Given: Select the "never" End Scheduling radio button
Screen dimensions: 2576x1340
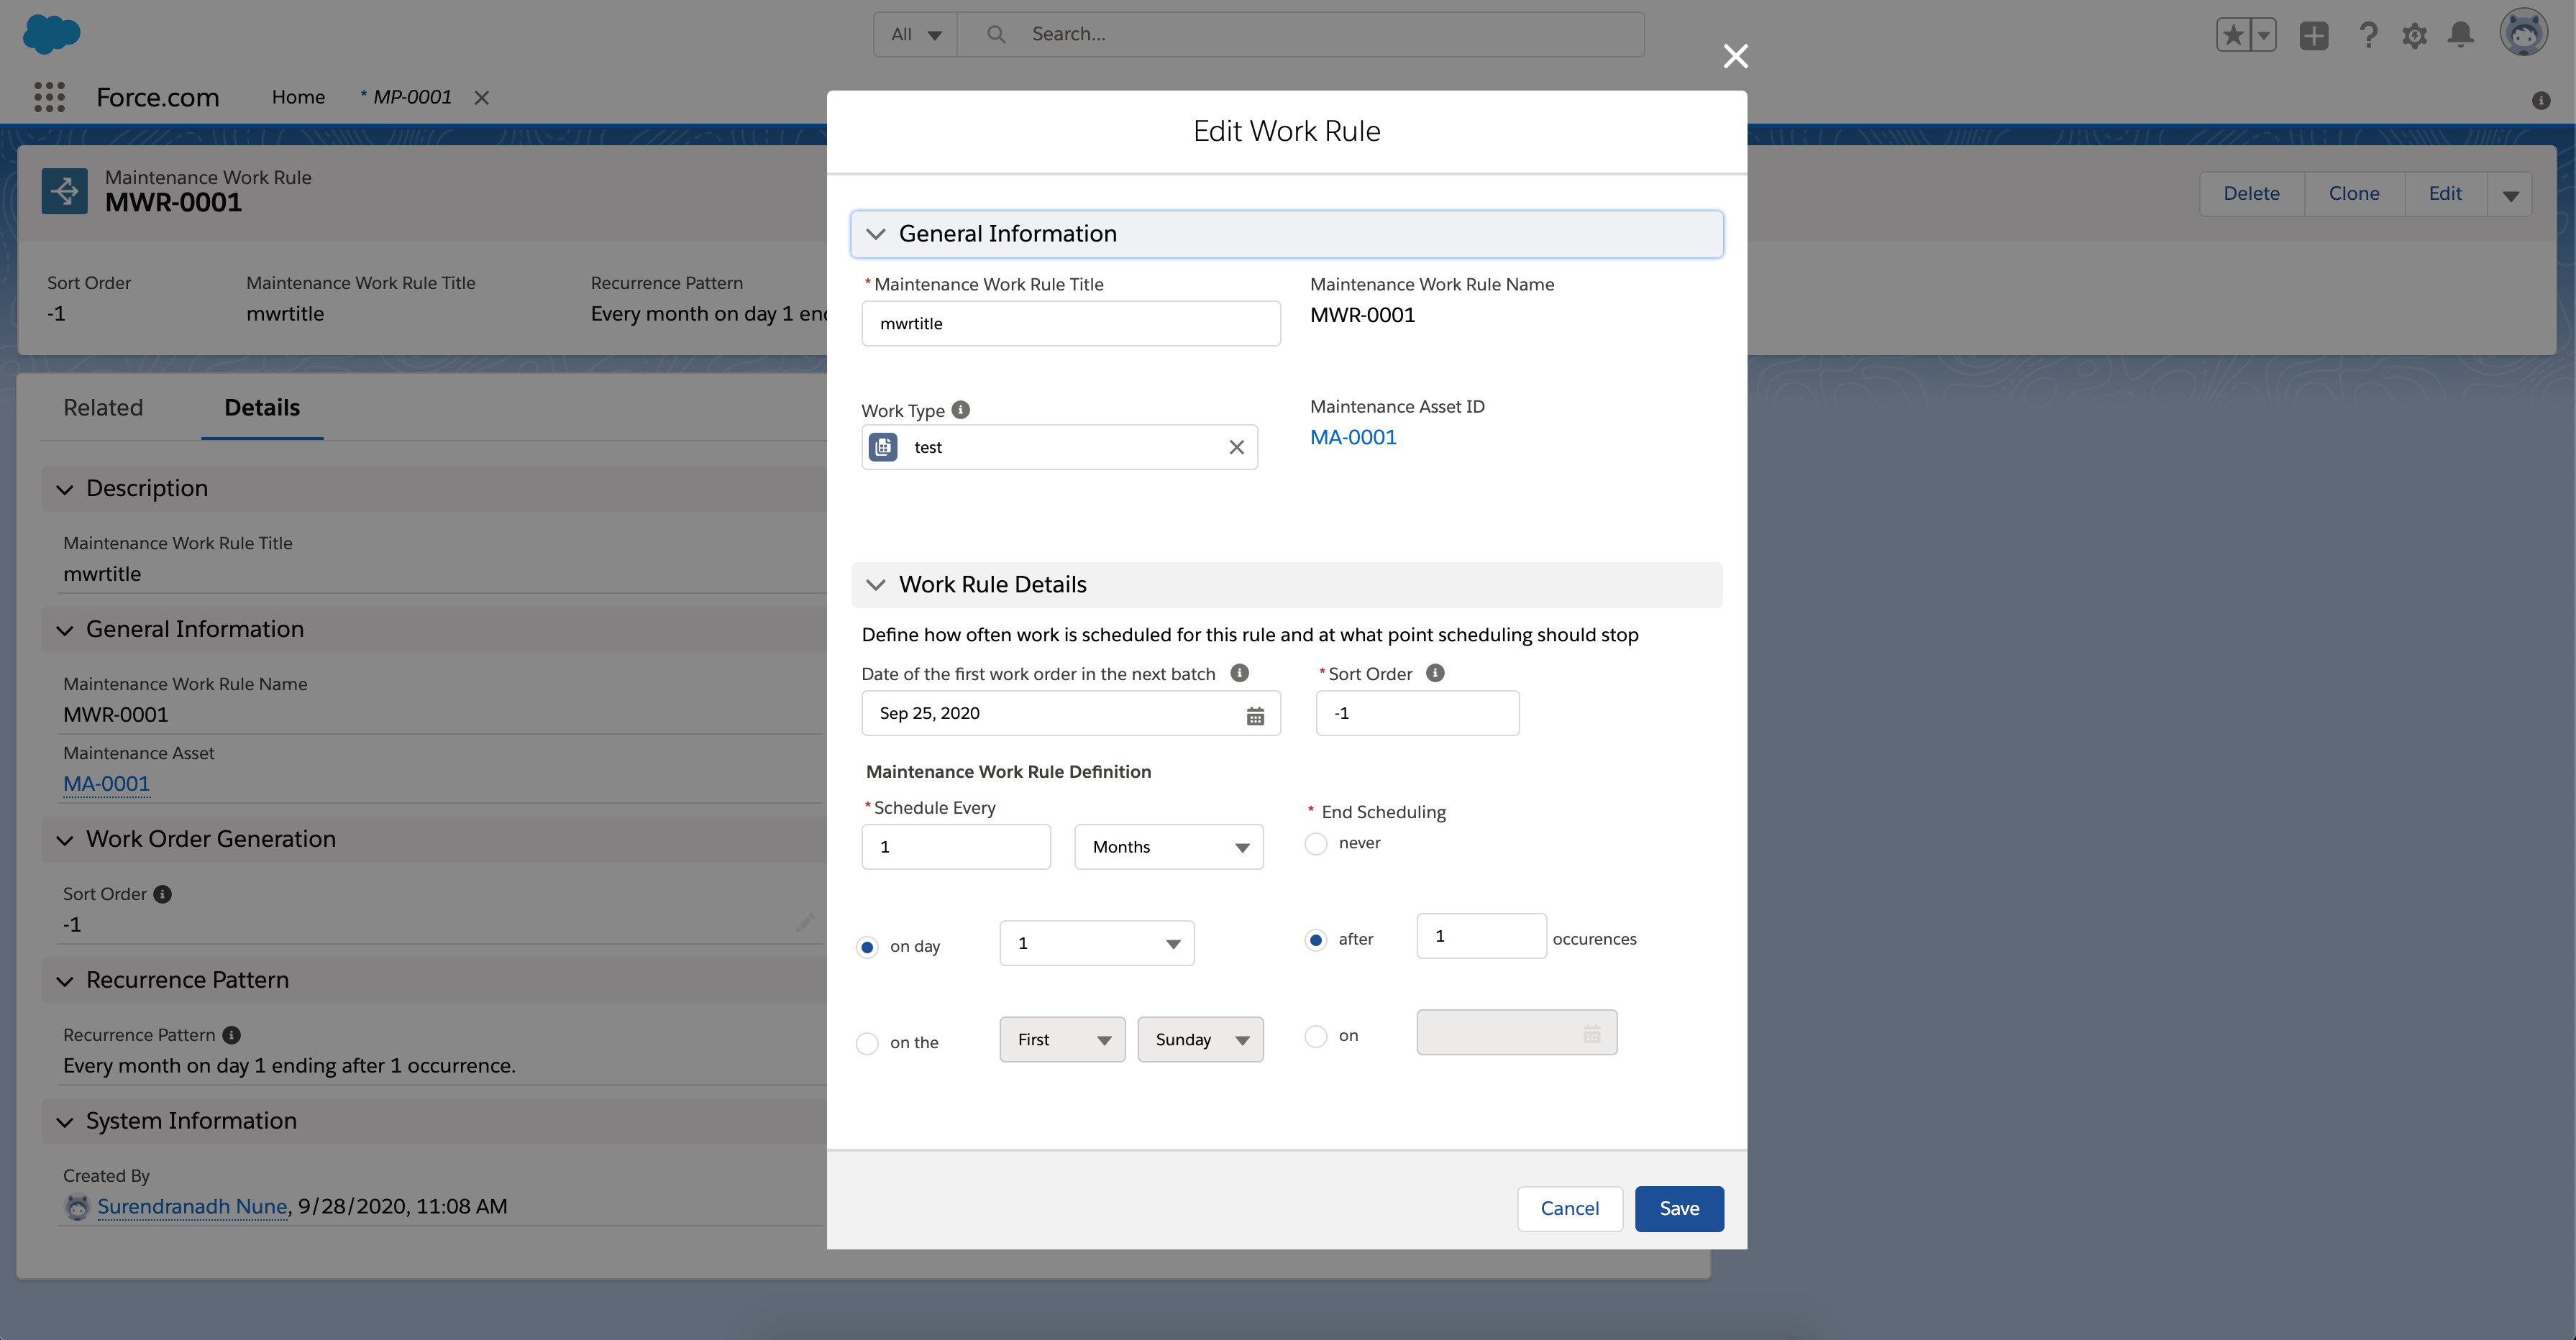Looking at the screenshot, I should tap(1316, 843).
